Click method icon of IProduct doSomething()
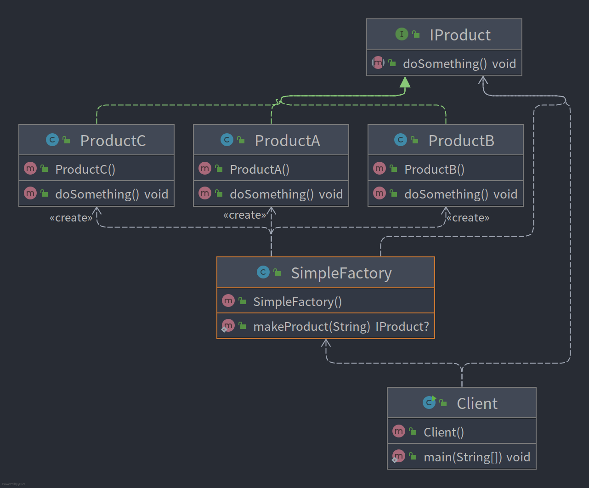589x488 pixels. tap(378, 62)
